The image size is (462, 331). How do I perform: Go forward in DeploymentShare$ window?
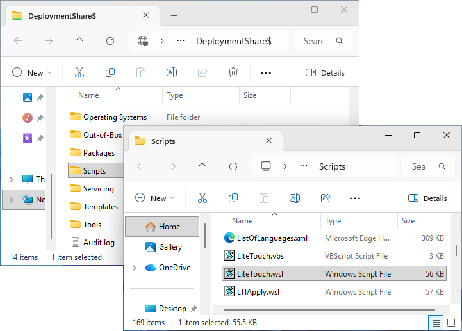pos(49,41)
